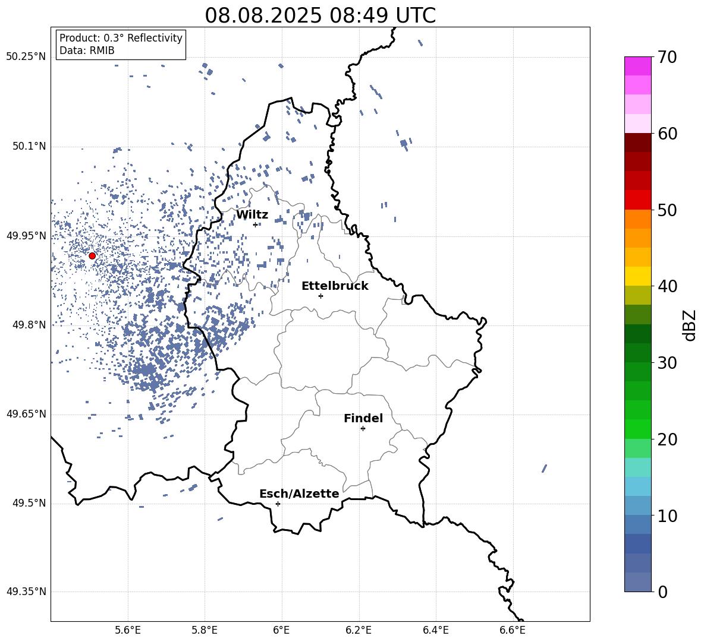This screenshot has height=642, width=704.
Task: Click the 6.4°E longitude label
Action: click(435, 630)
